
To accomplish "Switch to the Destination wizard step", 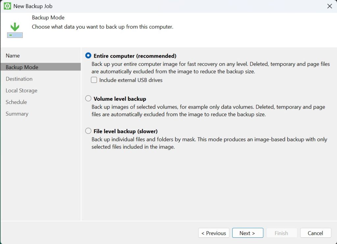I will (19, 79).
